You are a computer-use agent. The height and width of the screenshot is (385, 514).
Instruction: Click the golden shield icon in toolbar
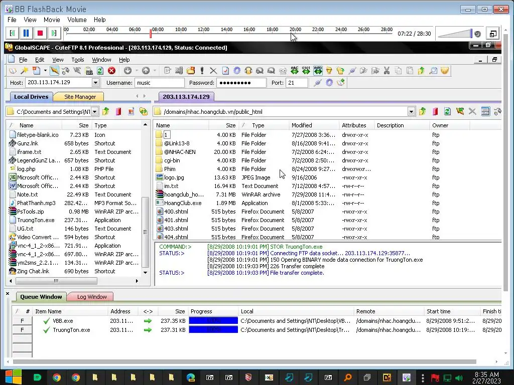(x=445, y=71)
